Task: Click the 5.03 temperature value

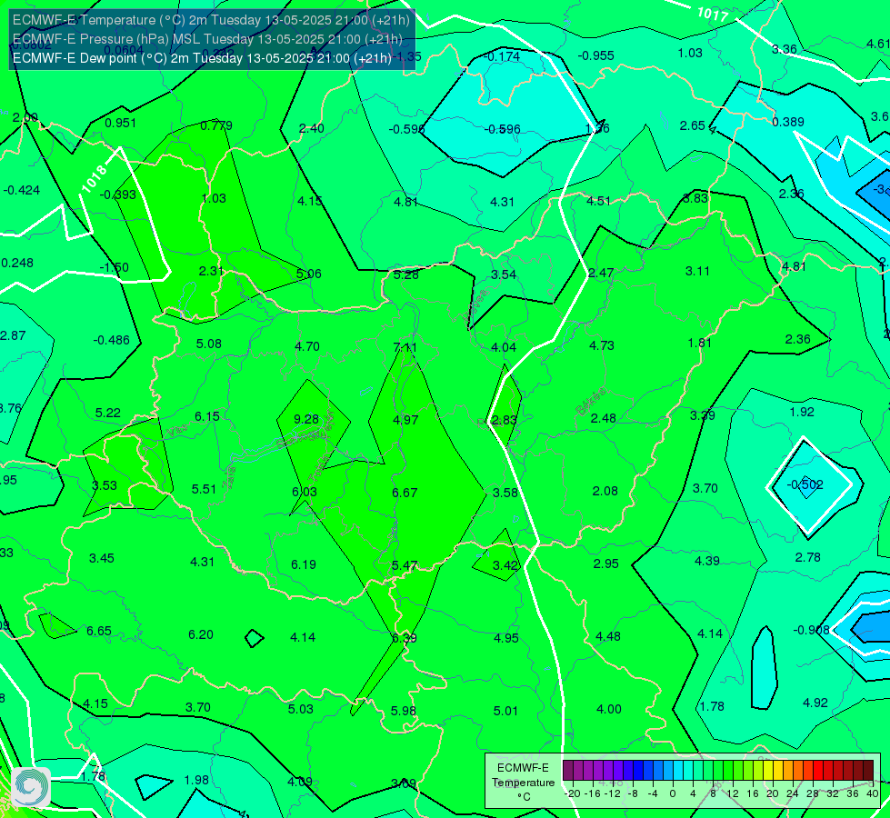Action: tap(300, 709)
